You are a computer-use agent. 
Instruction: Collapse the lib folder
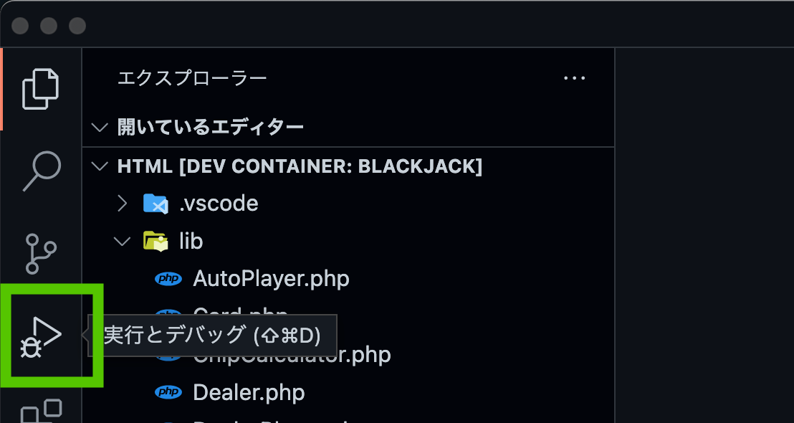pos(122,241)
